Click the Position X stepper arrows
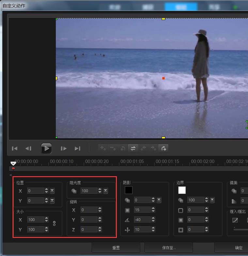The image size is (248, 256). click(x=46, y=191)
